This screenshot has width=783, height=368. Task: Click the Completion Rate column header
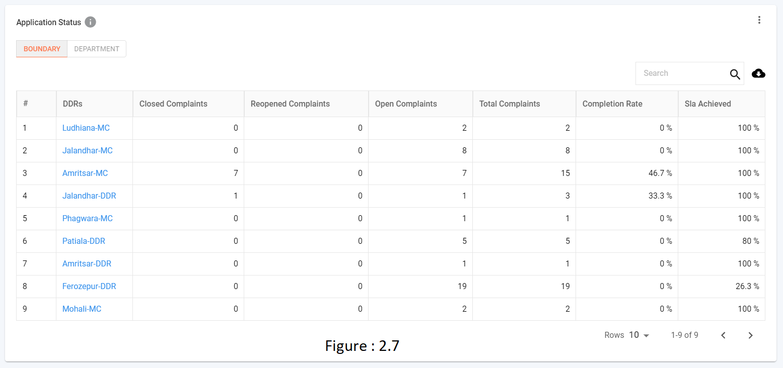(x=612, y=104)
